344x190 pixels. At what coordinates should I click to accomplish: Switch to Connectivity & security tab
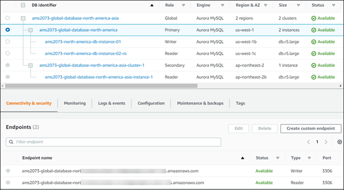(29, 103)
